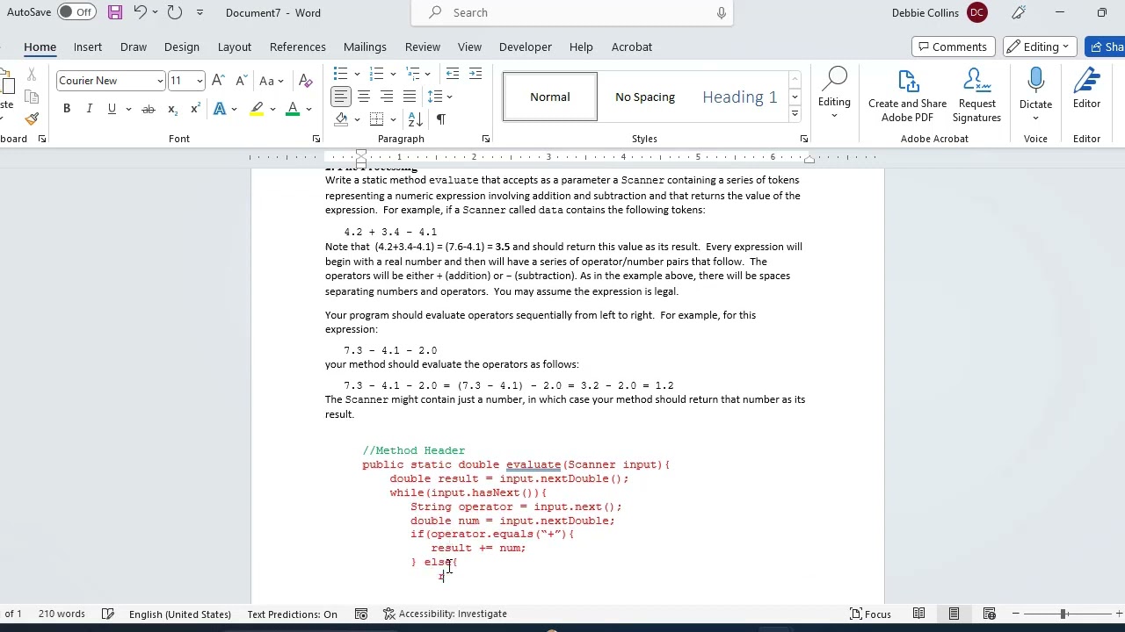
Task: Undo the last action
Action: pyautogui.click(x=140, y=12)
